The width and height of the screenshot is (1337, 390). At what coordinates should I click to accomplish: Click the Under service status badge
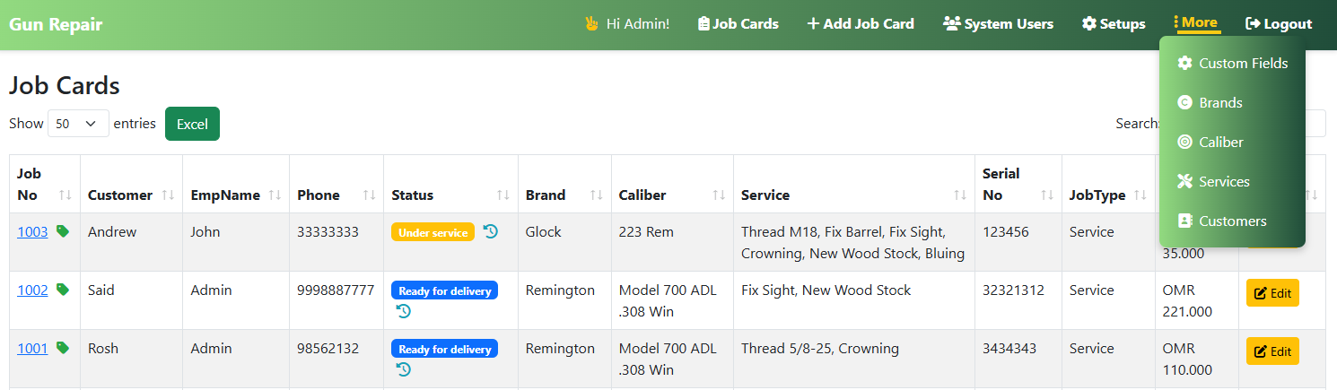433,232
